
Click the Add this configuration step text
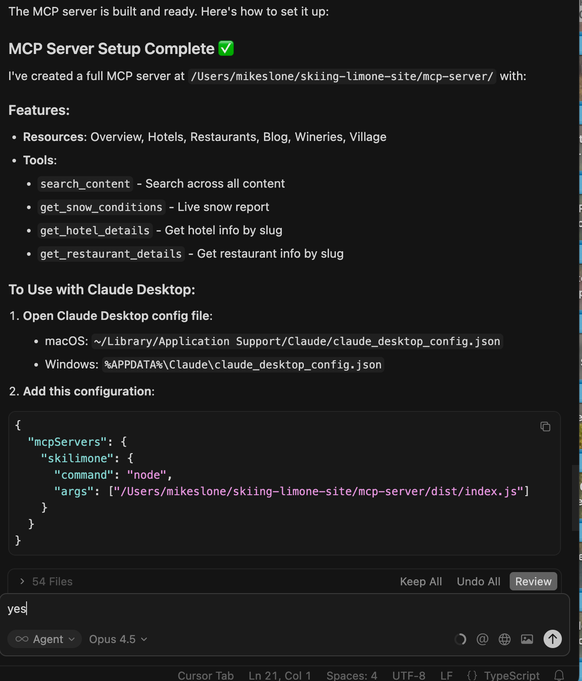point(89,391)
